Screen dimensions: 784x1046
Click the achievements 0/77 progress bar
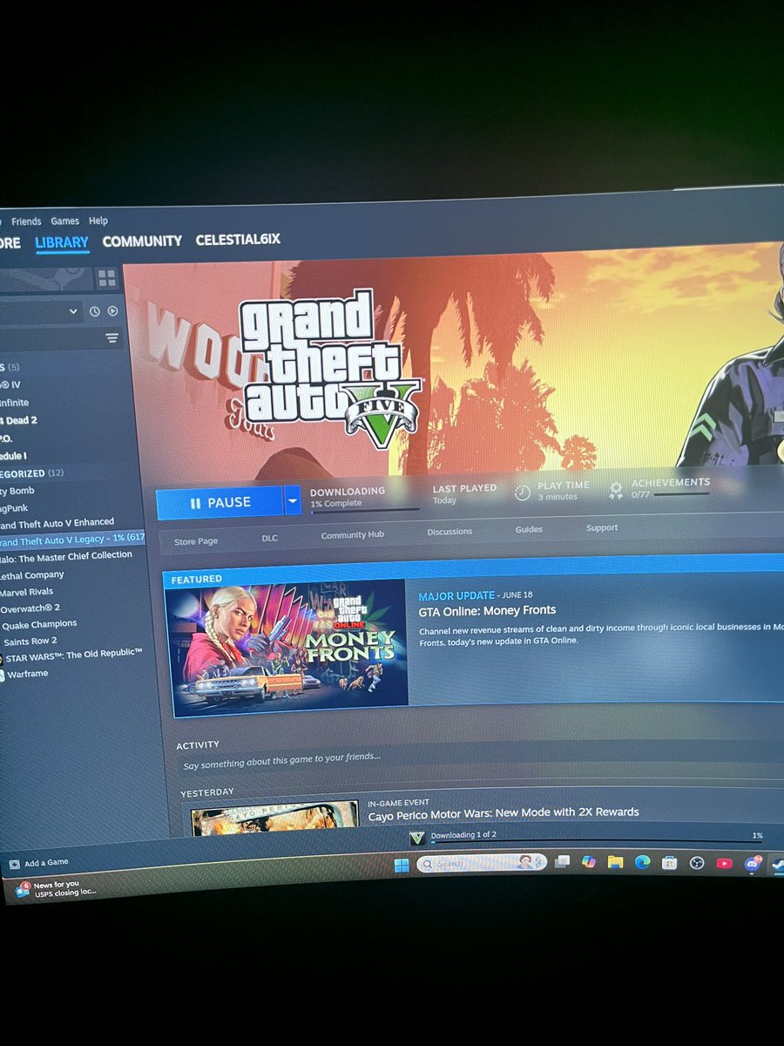tap(681, 495)
